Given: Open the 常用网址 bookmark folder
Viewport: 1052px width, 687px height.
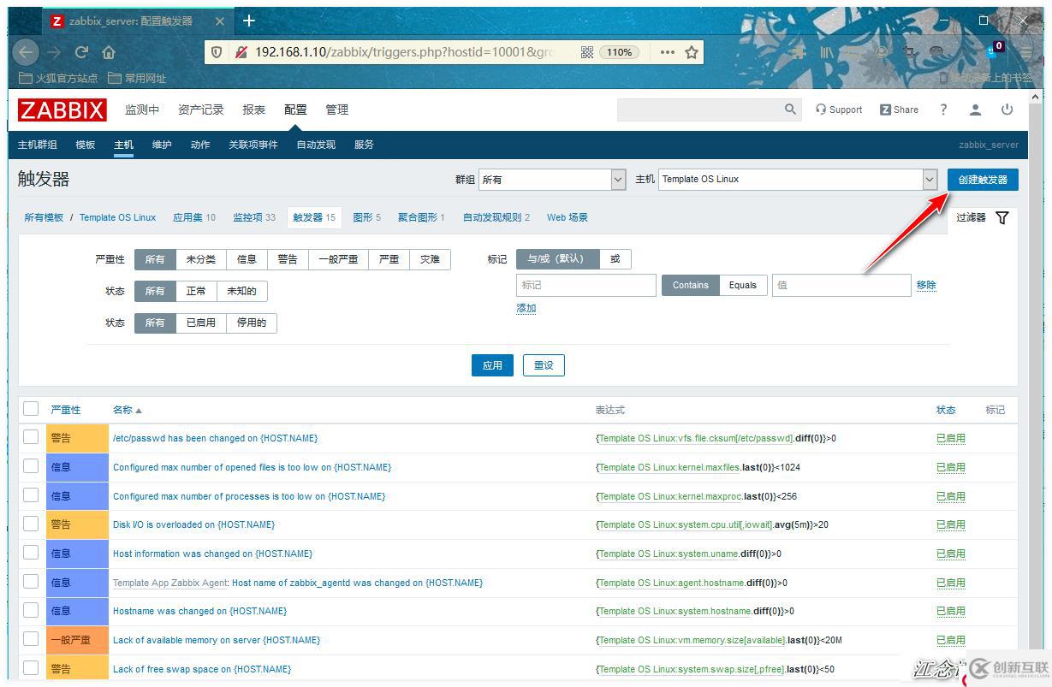Looking at the screenshot, I should point(137,78).
